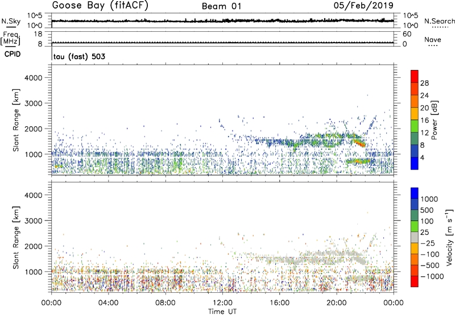The width and height of the screenshot is (455, 315).
Task: Click the '18' frequency axis label
Action: (38, 34)
